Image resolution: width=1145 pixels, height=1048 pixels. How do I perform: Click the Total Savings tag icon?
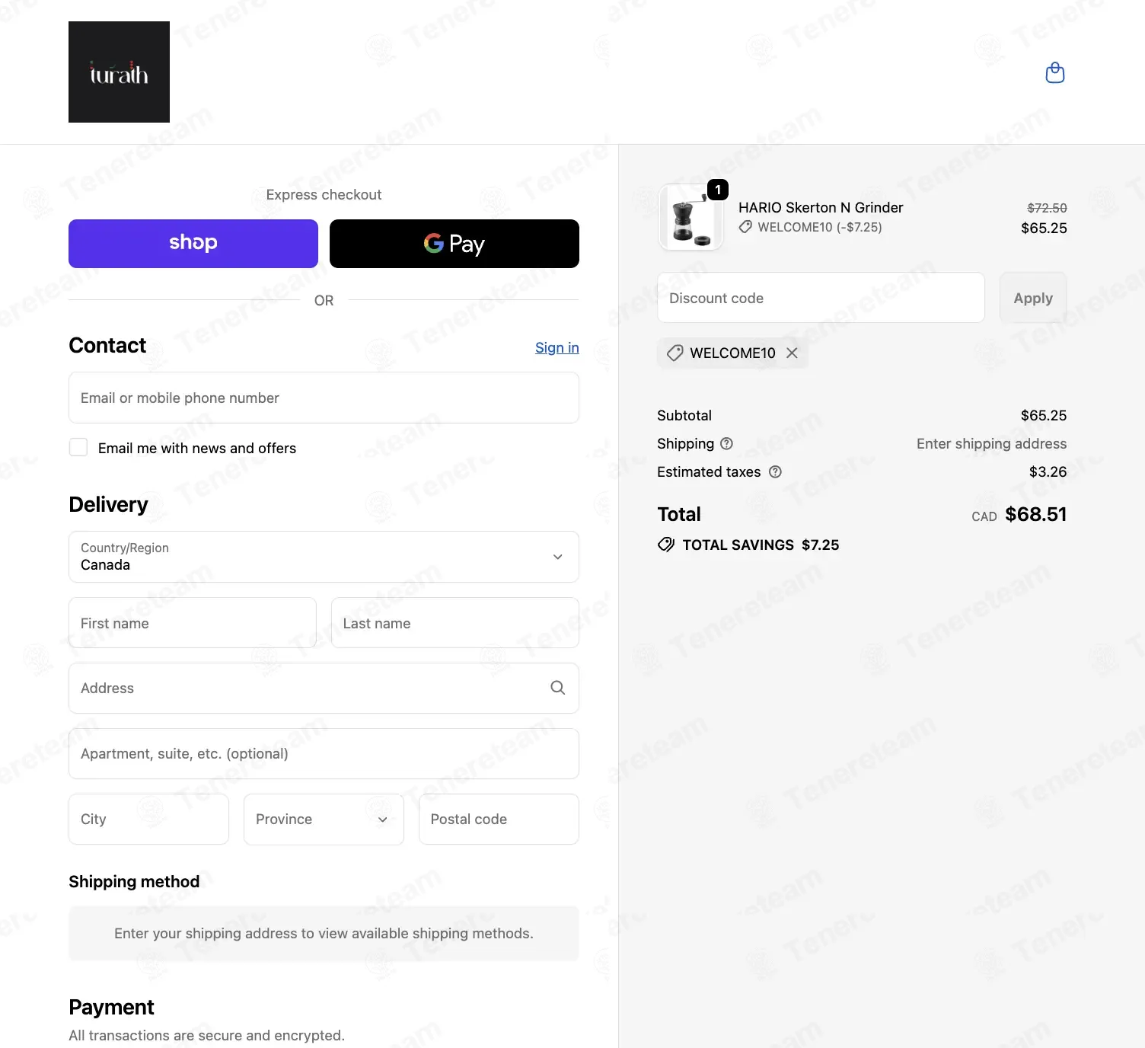click(666, 545)
